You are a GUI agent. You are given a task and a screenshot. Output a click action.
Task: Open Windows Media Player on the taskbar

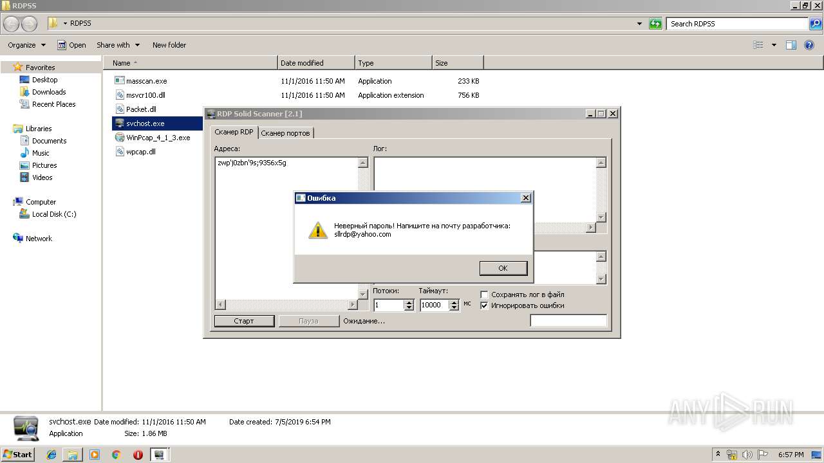point(95,455)
